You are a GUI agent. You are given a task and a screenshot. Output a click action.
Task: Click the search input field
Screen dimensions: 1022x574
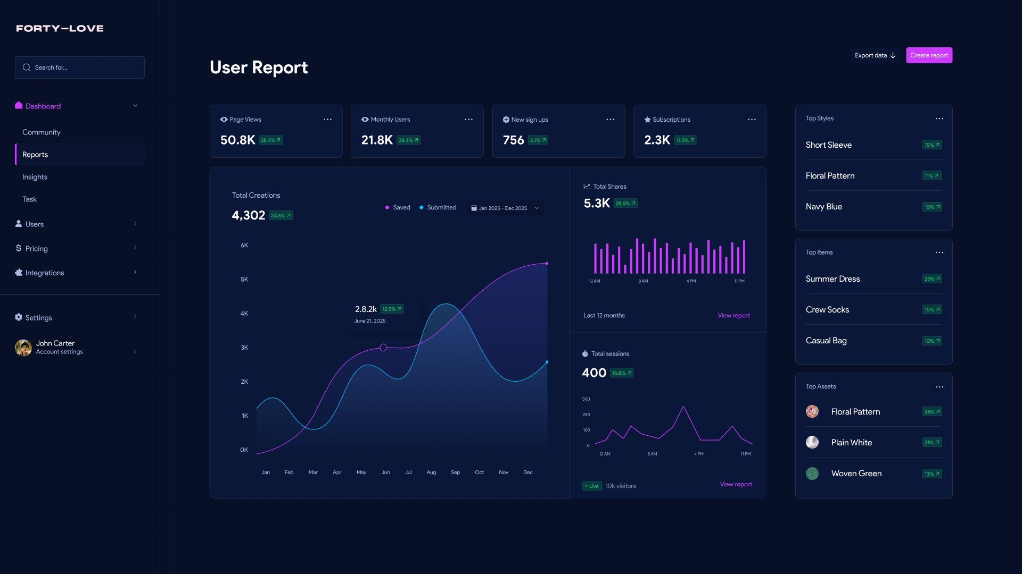point(80,67)
